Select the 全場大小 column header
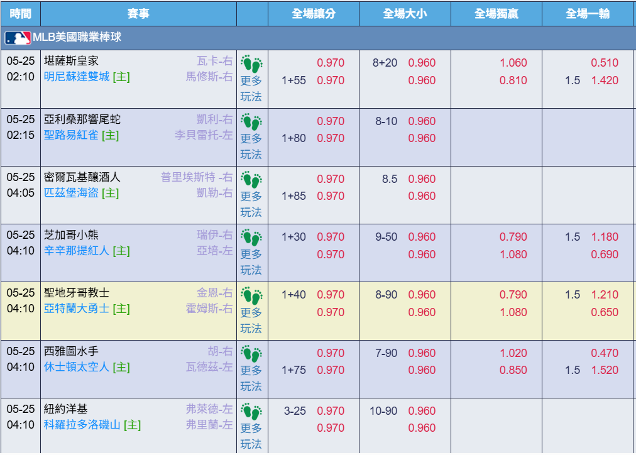The image size is (636, 455). pos(405,14)
